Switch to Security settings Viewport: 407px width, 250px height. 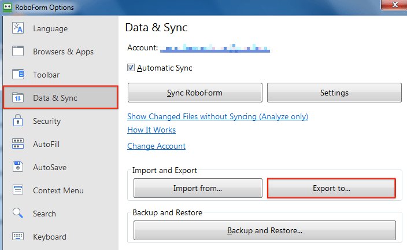pos(61,120)
